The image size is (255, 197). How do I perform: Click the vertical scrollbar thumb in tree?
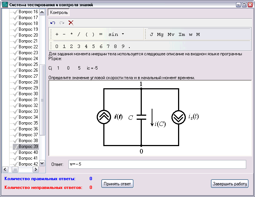coord(42,100)
